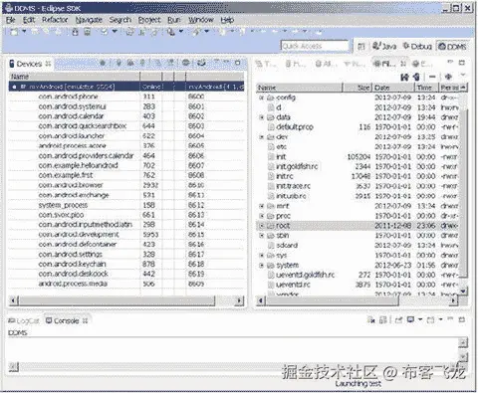Expand the mnt folder node

tap(262, 206)
